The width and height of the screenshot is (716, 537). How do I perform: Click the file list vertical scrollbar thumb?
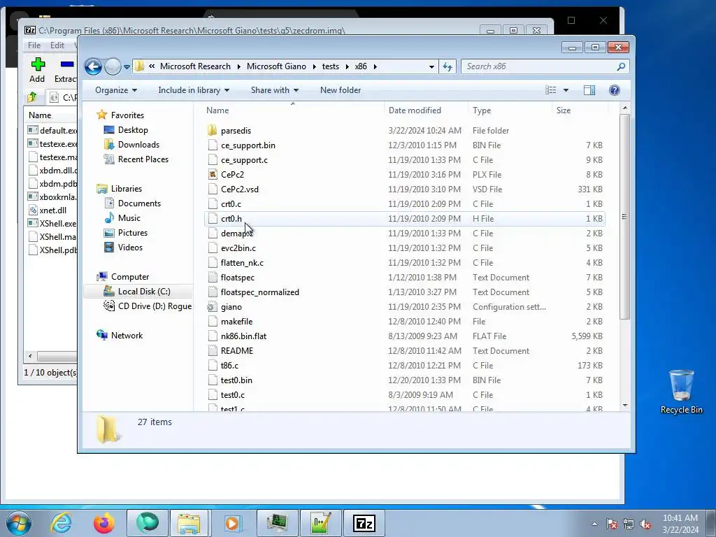624,217
